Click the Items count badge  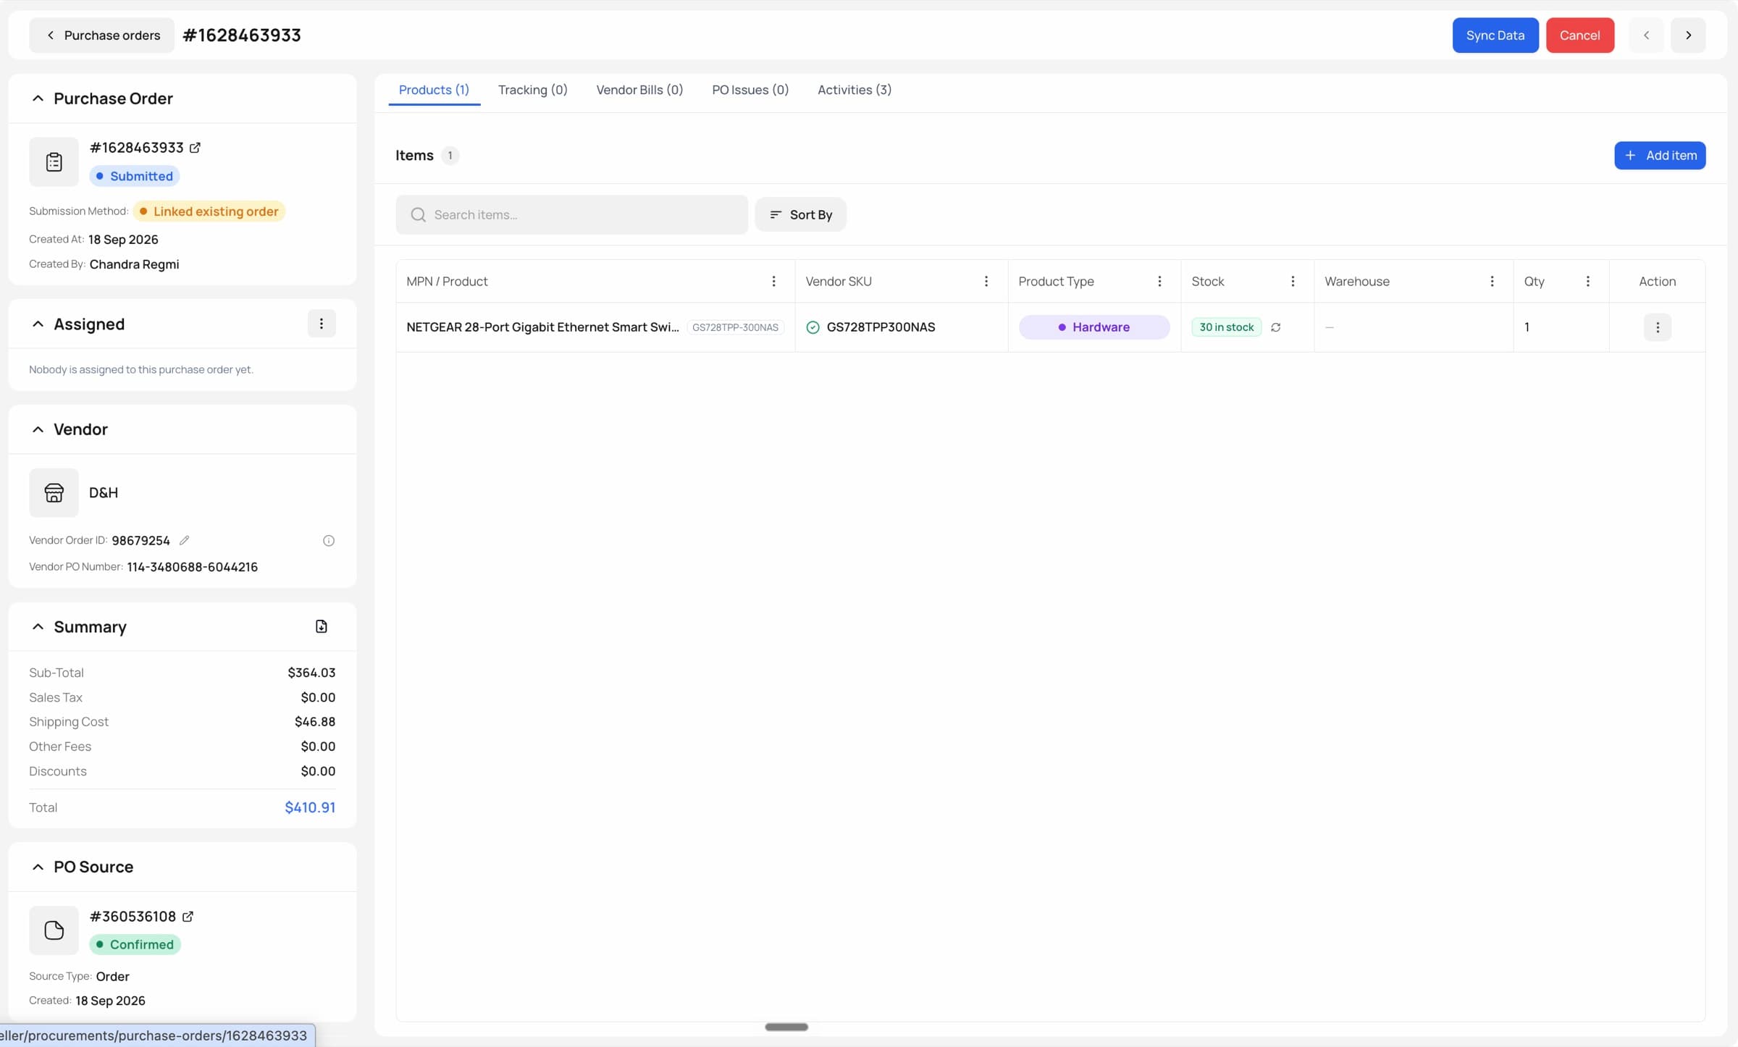coord(450,155)
